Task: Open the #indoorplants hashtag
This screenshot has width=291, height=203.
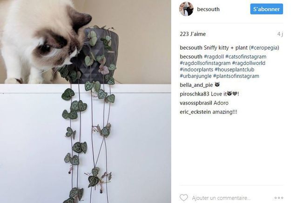Action: pos(196,70)
